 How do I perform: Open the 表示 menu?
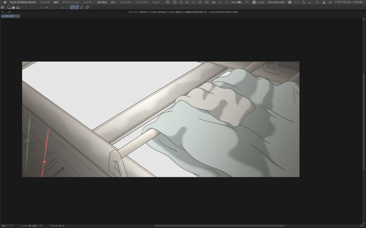(113, 2)
